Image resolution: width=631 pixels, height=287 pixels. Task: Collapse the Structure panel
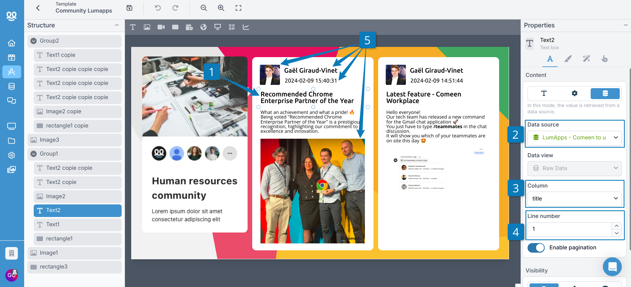pyautogui.click(x=117, y=25)
